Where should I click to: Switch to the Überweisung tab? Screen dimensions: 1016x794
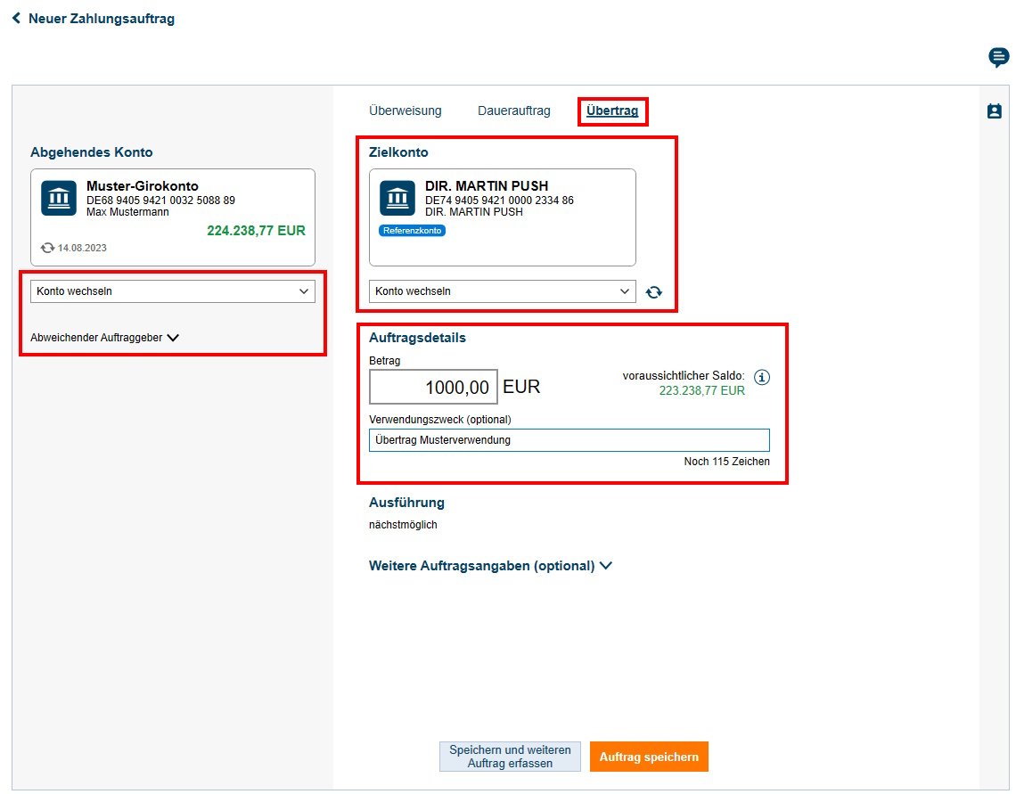coord(405,111)
